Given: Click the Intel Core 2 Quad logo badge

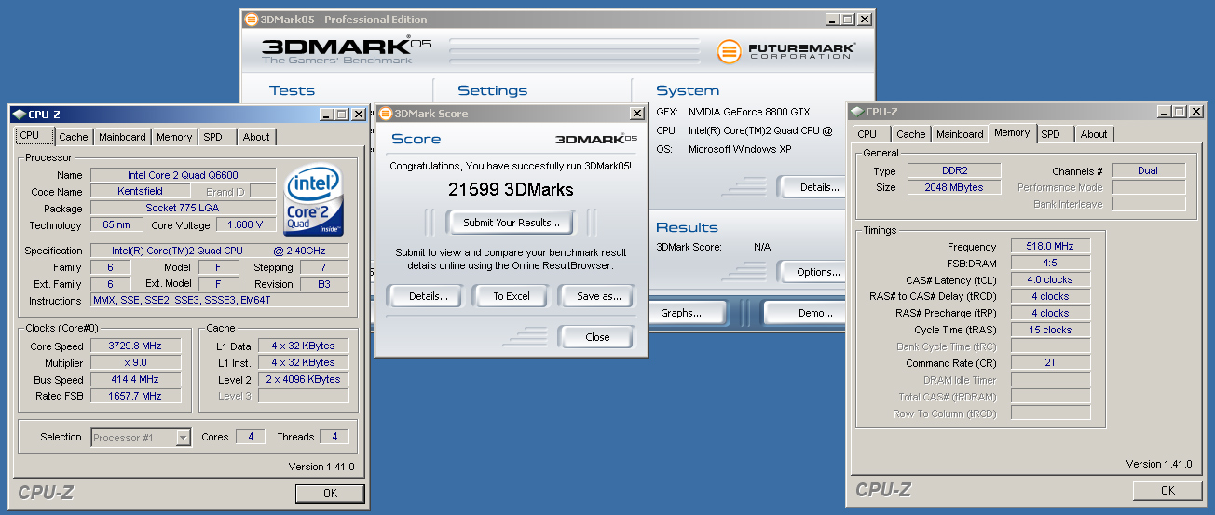Looking at the screenshot, I should pyautogui.click(x=315, y=200).
